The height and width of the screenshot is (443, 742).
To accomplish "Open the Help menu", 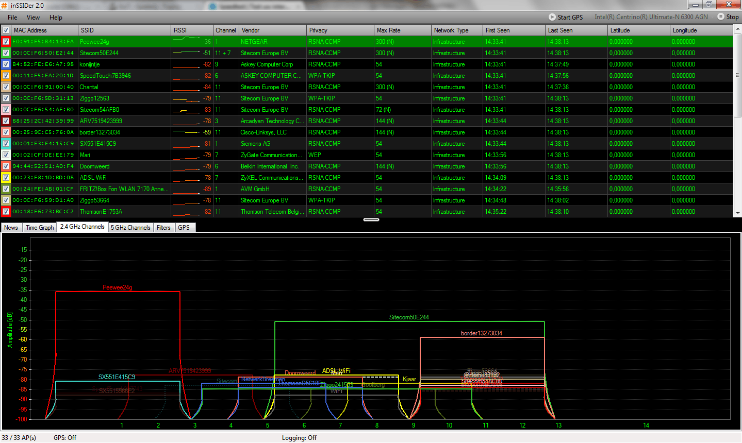I will click(56, 17).
